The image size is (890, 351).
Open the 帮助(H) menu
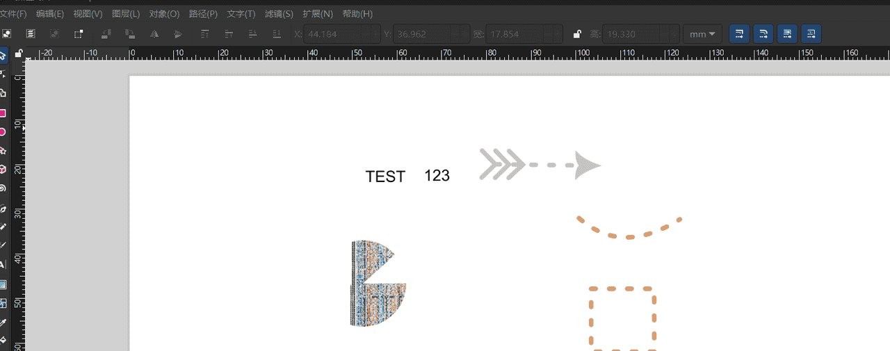(x=357, y=14)
